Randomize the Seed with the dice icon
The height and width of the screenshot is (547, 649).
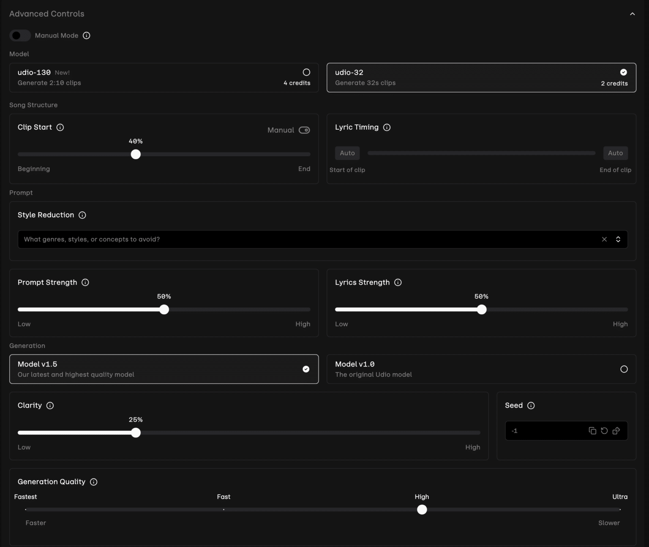tap(616, 430)
